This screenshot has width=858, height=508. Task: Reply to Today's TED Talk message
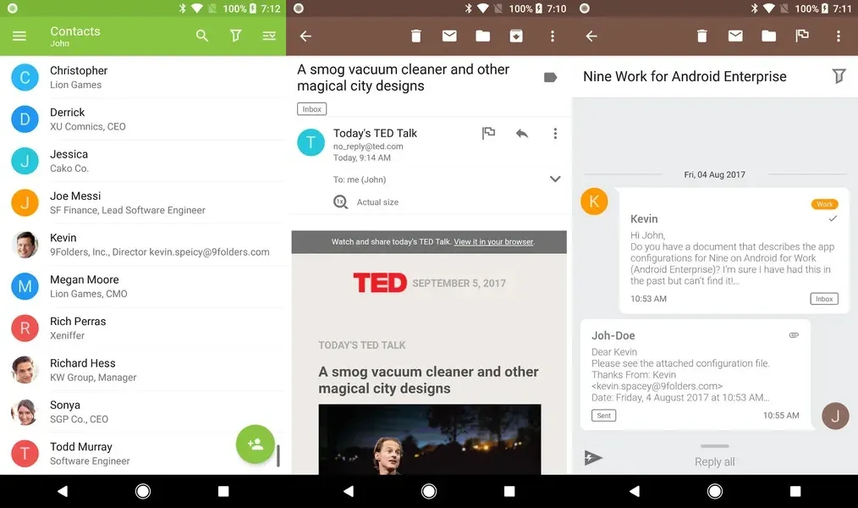coord(521,134)
